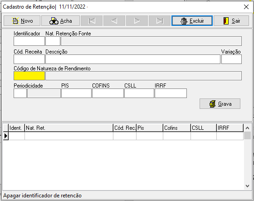
Task: Click the Novo new record button
Action: click(22, 21)
